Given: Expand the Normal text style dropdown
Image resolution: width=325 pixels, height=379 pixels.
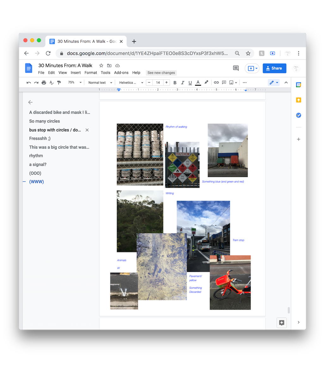Looking at the screenshot, I should 100,83.
